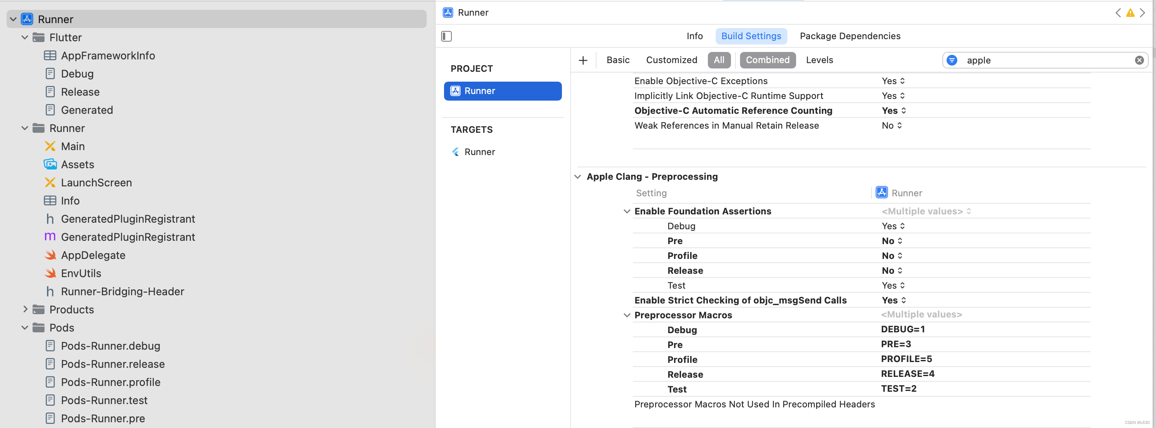Click the warning triangle icon in the jump bar

(x=1130, y=13)
